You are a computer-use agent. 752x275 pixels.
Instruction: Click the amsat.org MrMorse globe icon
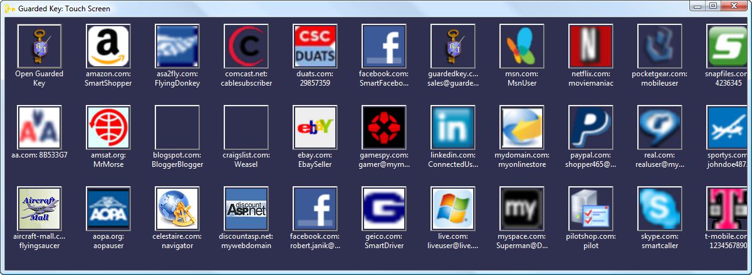tap(108, 127)
